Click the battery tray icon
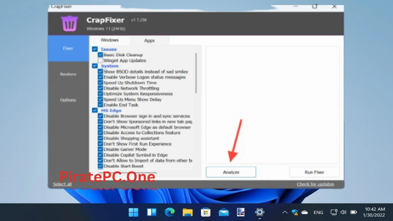 click(354, 212)
